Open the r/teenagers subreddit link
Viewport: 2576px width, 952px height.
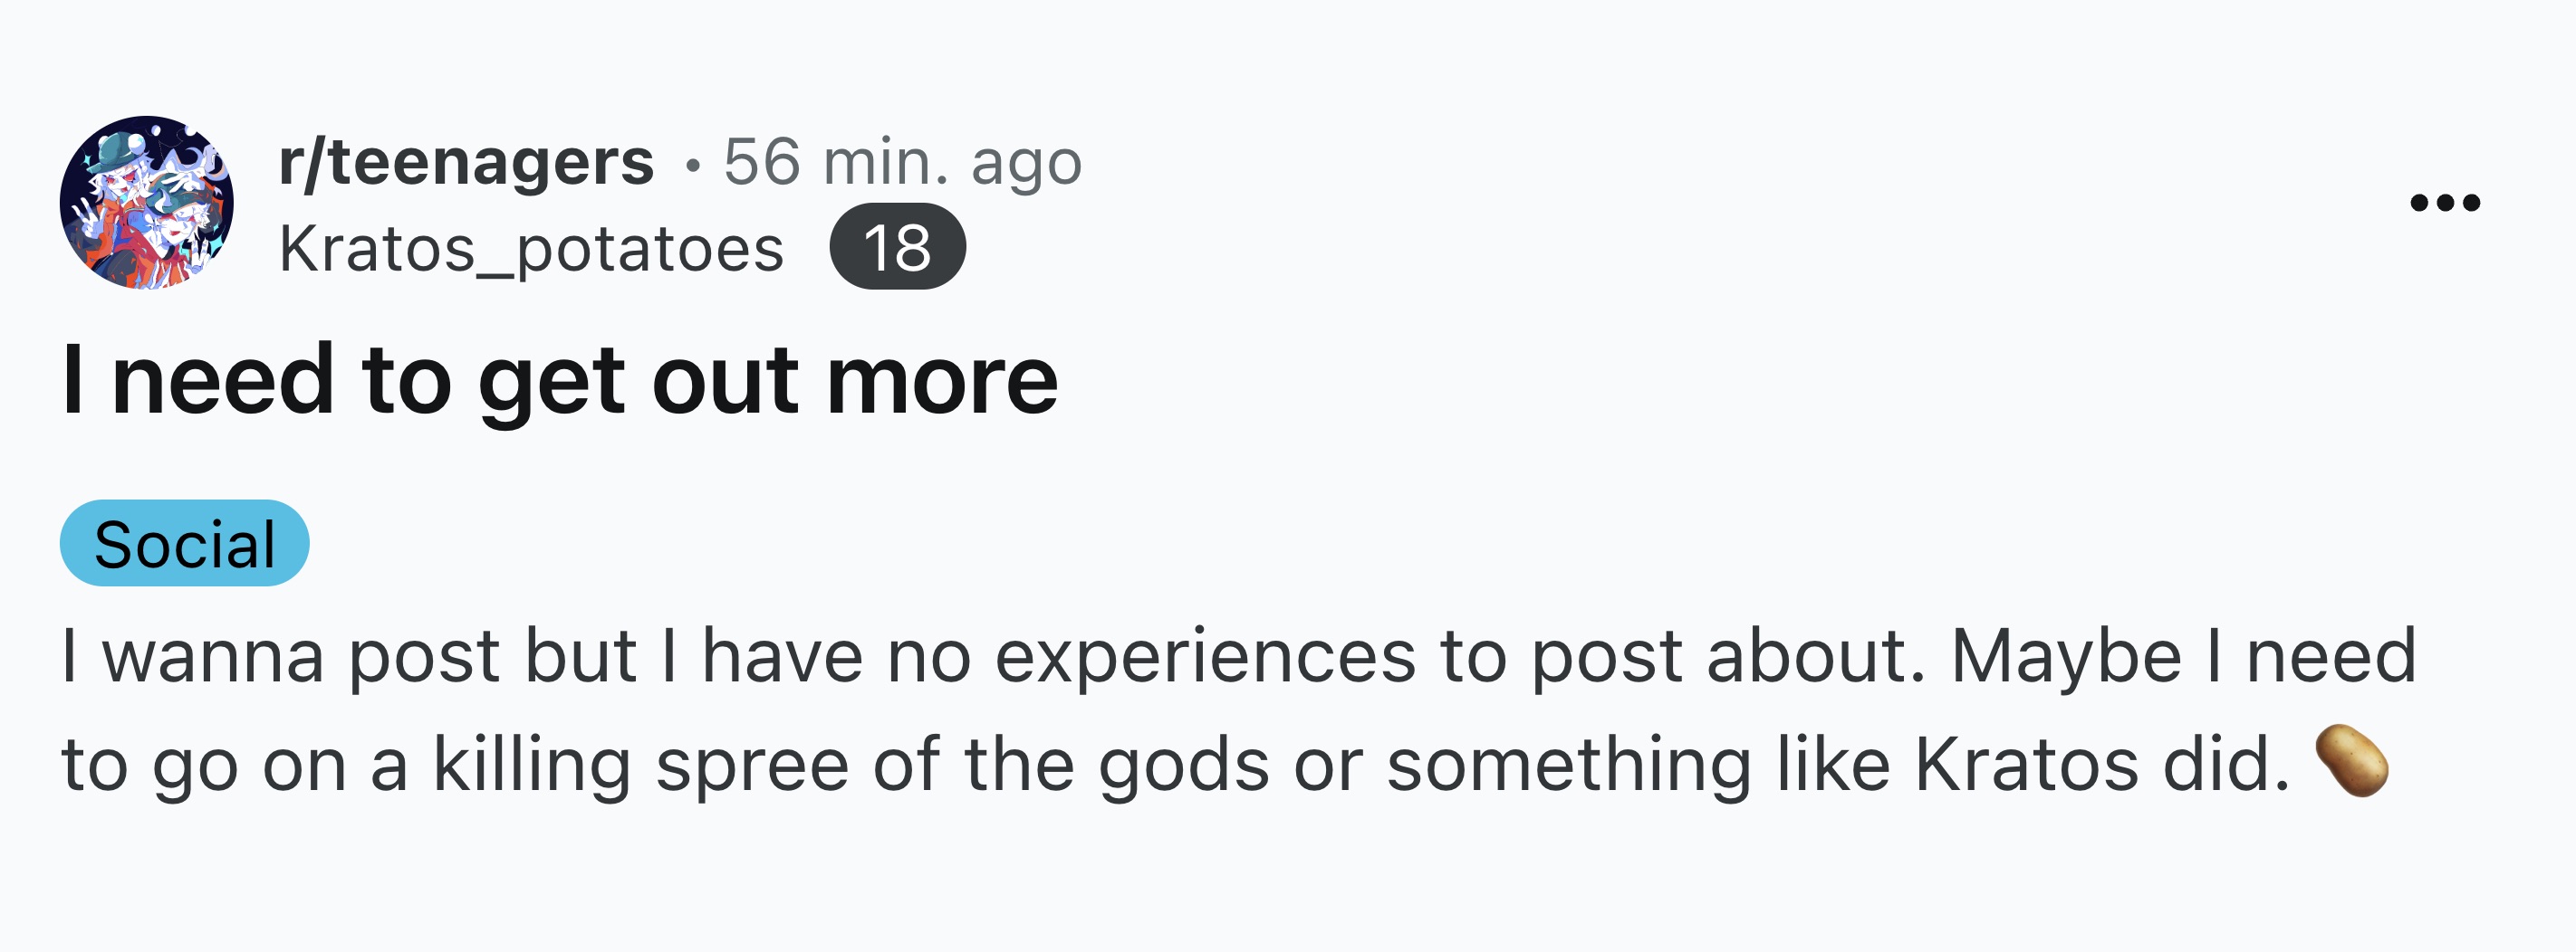pyautogui.click(x=466, y=162)
